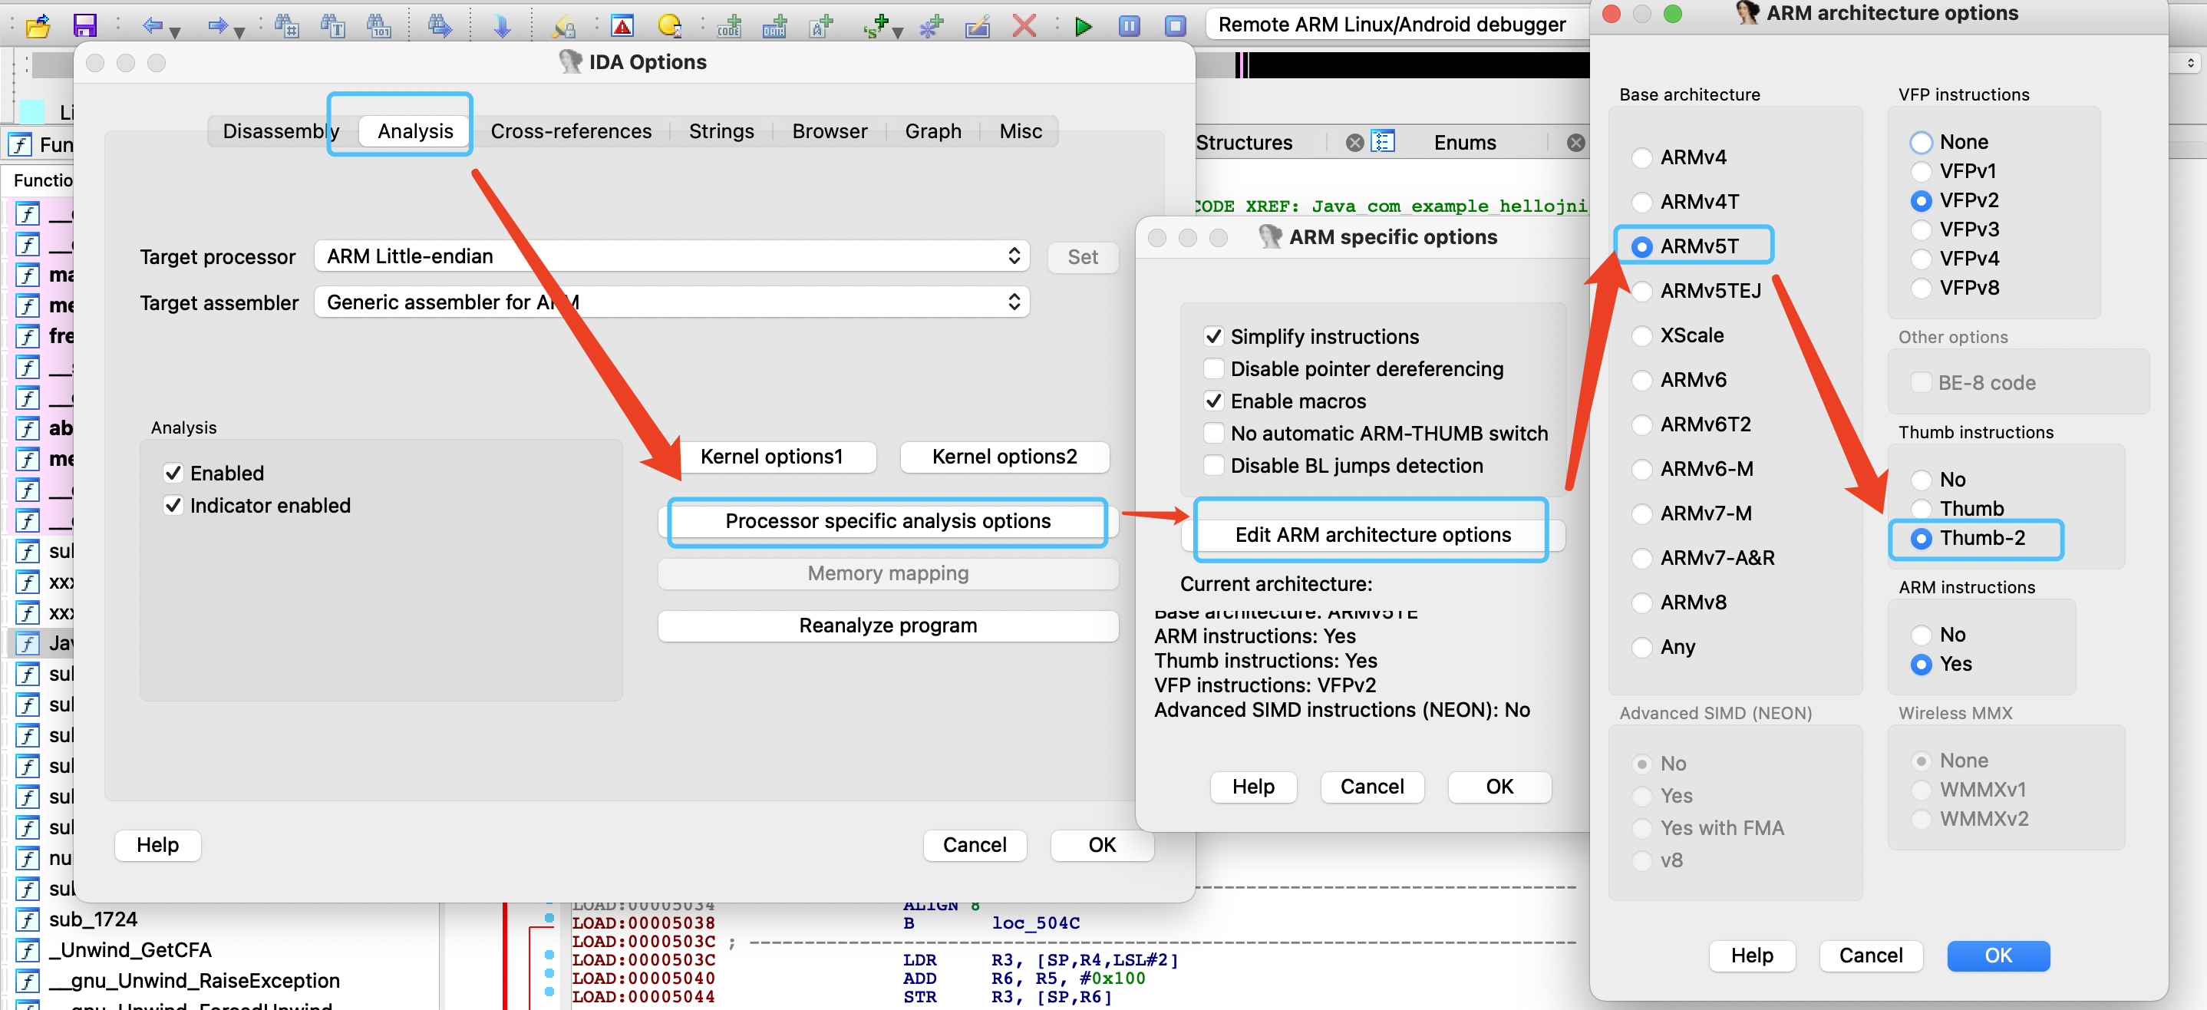Toggle the Indicator enabled checkbox

pos(173,506)
